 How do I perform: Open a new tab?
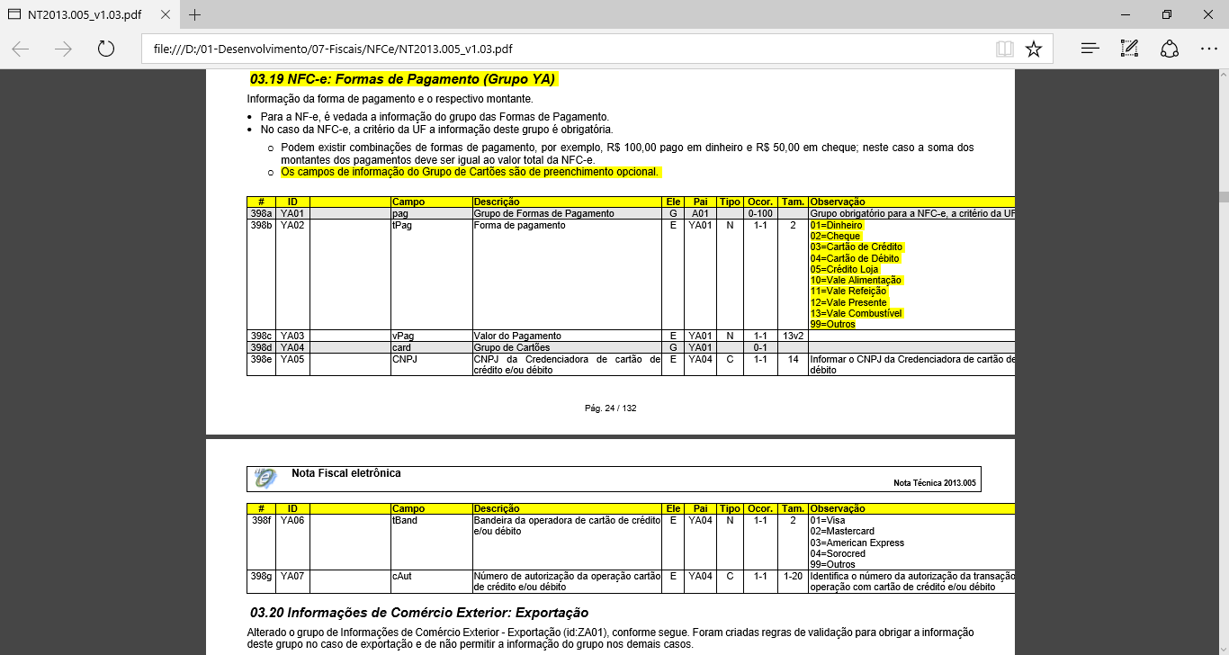[194, 14]
